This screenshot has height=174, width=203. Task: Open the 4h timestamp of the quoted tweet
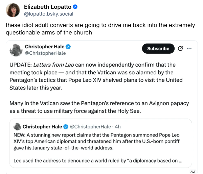click(x=118, y=127)
